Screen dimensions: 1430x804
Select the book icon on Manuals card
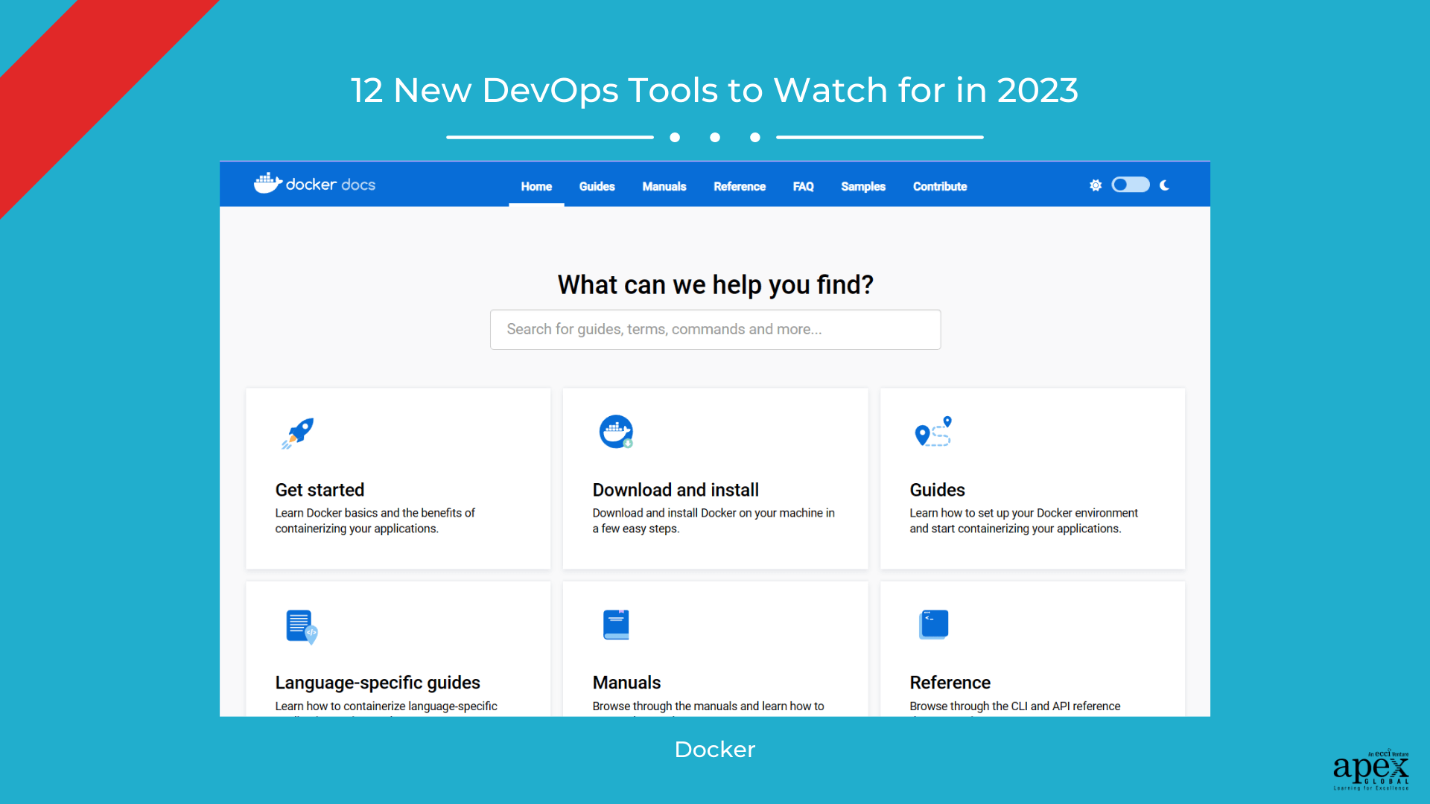pos(616,625)
